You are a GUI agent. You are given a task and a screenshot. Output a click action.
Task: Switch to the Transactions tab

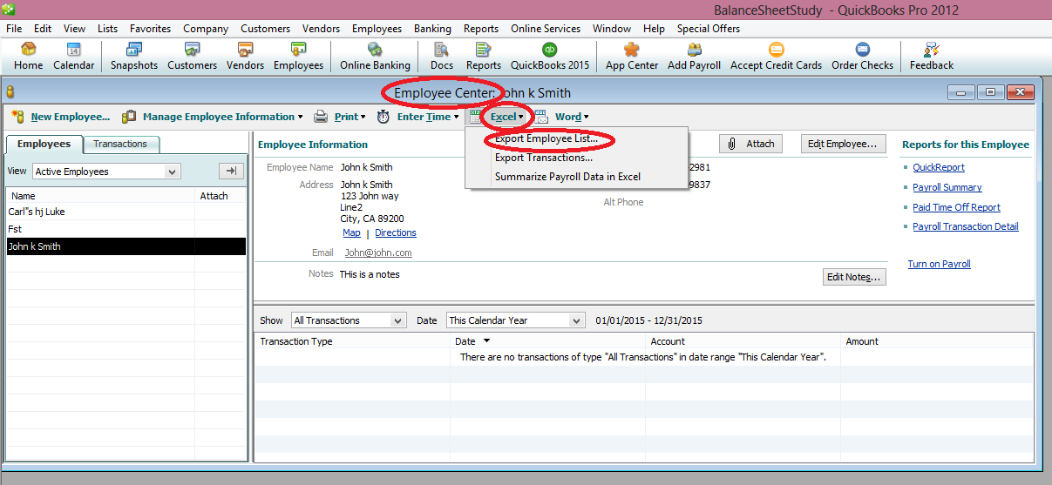tap(120, 145)
